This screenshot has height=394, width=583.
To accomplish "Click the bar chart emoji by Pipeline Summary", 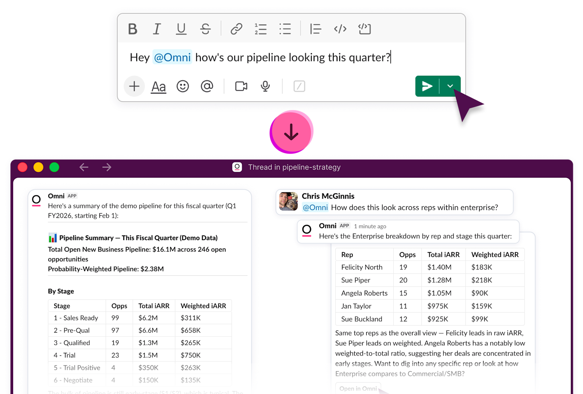I will [52, 238].
